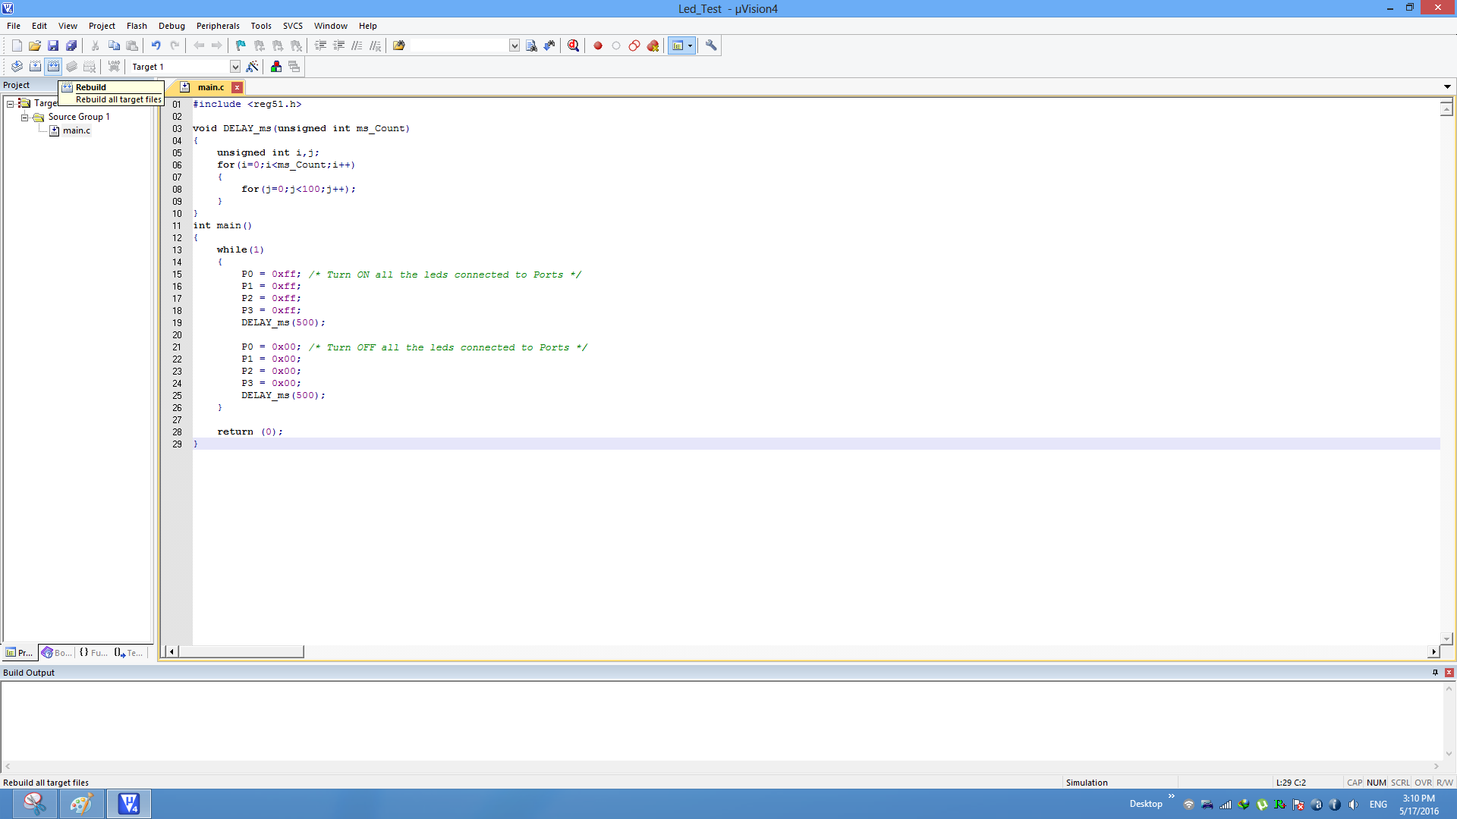The width and height of the screenshot is (1457, 819).
Task: Open the Target 1 selection dropdown
Action: coord(235,67)
